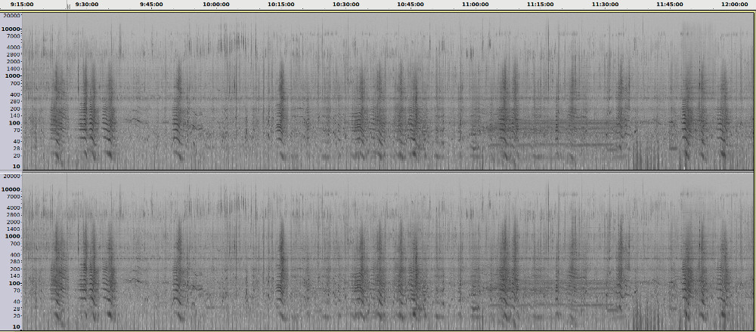Select 11:30:00 on the time ruler
Screen dimensions: 756x332
(605, 4)
